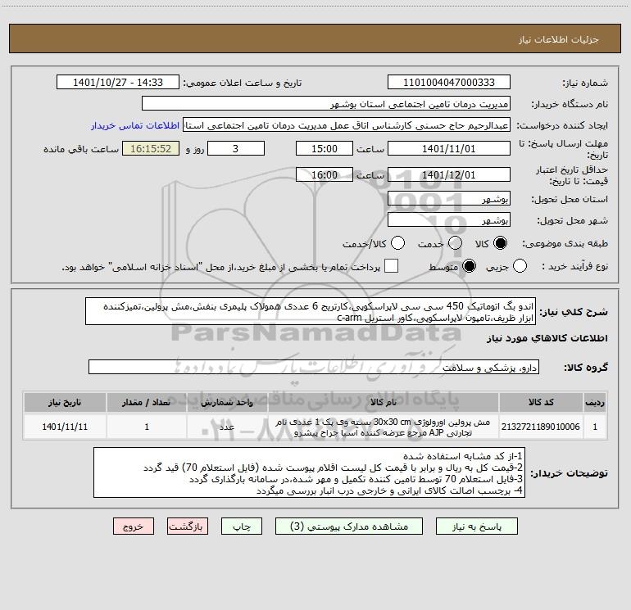Click the days remaining field 3

coord(236,148)
